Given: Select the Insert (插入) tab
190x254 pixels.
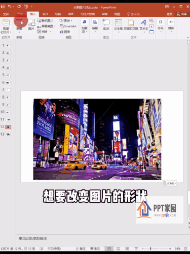Looking at the screenshot, I should click(x=32, y=14).
